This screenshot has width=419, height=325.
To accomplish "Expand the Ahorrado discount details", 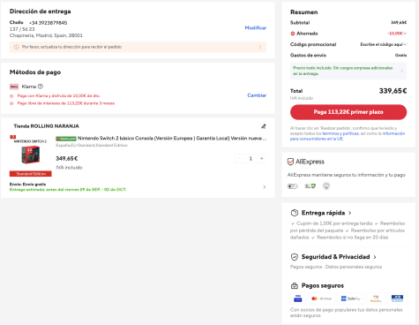I will click(405, 34).
